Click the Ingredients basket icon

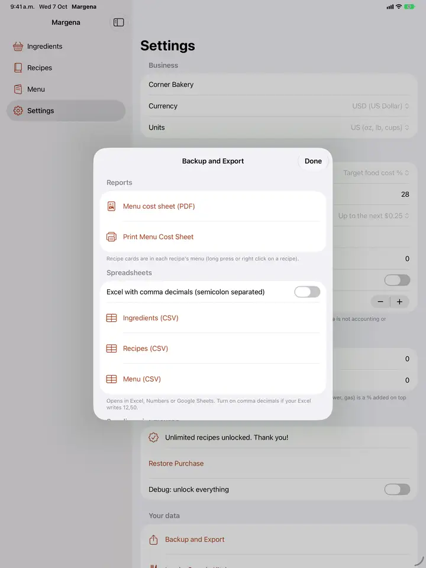tap(18, 46)
